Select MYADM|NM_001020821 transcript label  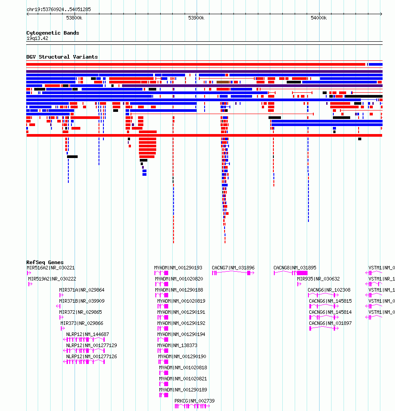point(183,379)
